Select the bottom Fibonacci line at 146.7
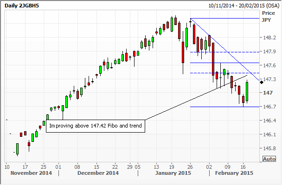The height and width of the screenshot is (185, 282). (224, 107)
